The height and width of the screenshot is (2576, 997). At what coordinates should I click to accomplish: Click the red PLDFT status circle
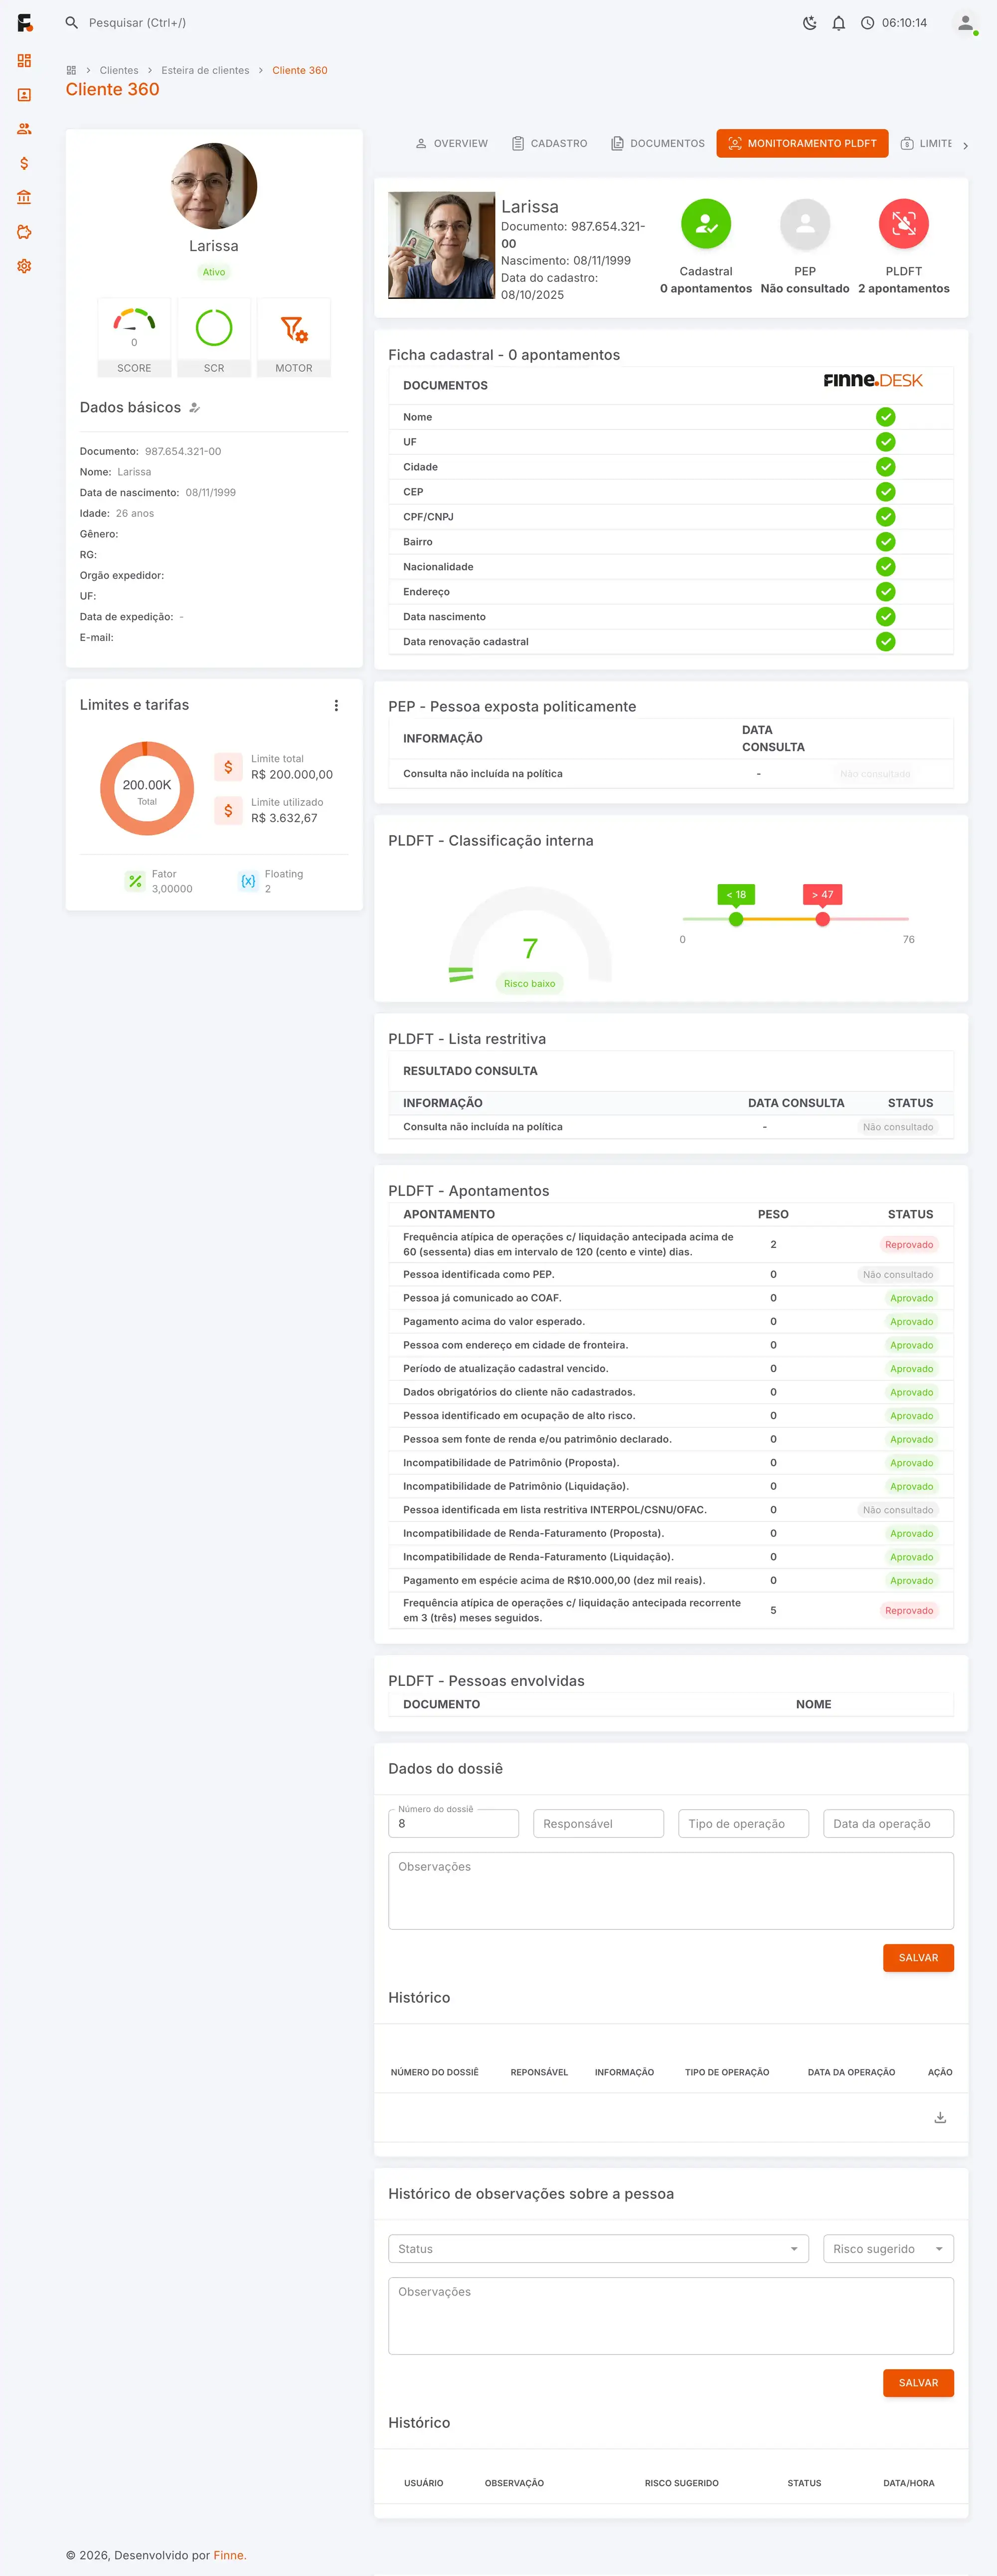(904, 224)
